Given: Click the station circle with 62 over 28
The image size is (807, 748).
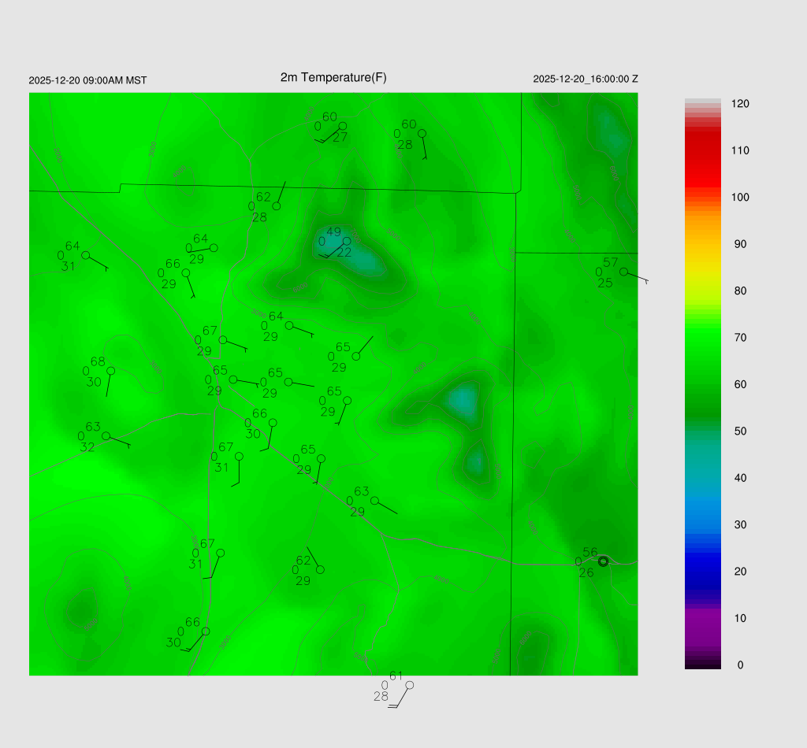Looking at the screenshot, I should point(277,206).
